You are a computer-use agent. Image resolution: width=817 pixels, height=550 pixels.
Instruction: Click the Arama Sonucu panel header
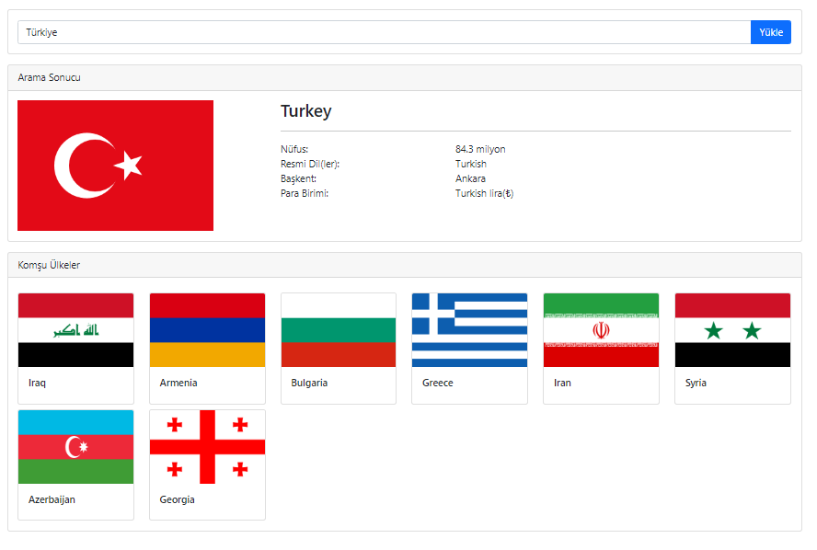point(405,77)
